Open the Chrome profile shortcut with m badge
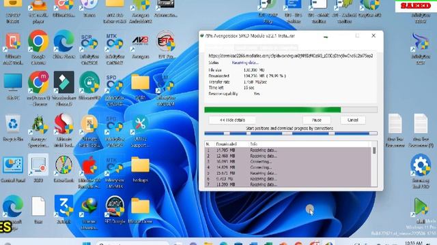 (38, 82)
